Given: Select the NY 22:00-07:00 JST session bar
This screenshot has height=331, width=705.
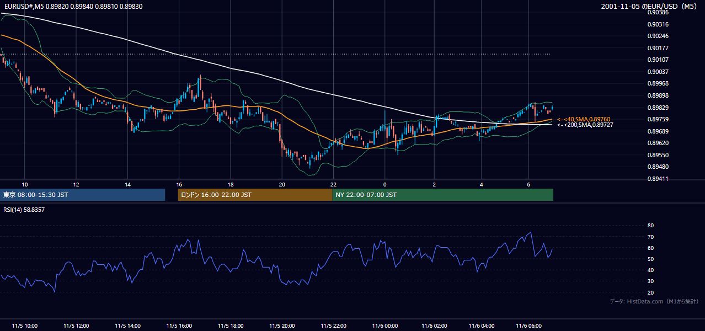Looking at the screenshot, I should pyautogui.click(x=442, y=195).
